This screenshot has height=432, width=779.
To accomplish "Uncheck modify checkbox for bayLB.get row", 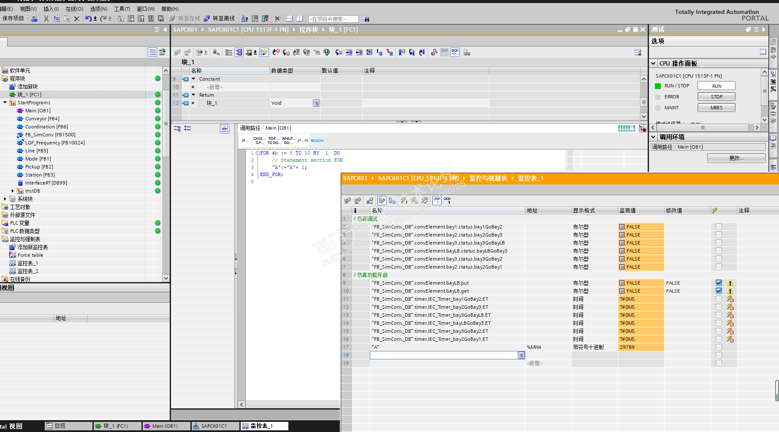I will (719, 291).
